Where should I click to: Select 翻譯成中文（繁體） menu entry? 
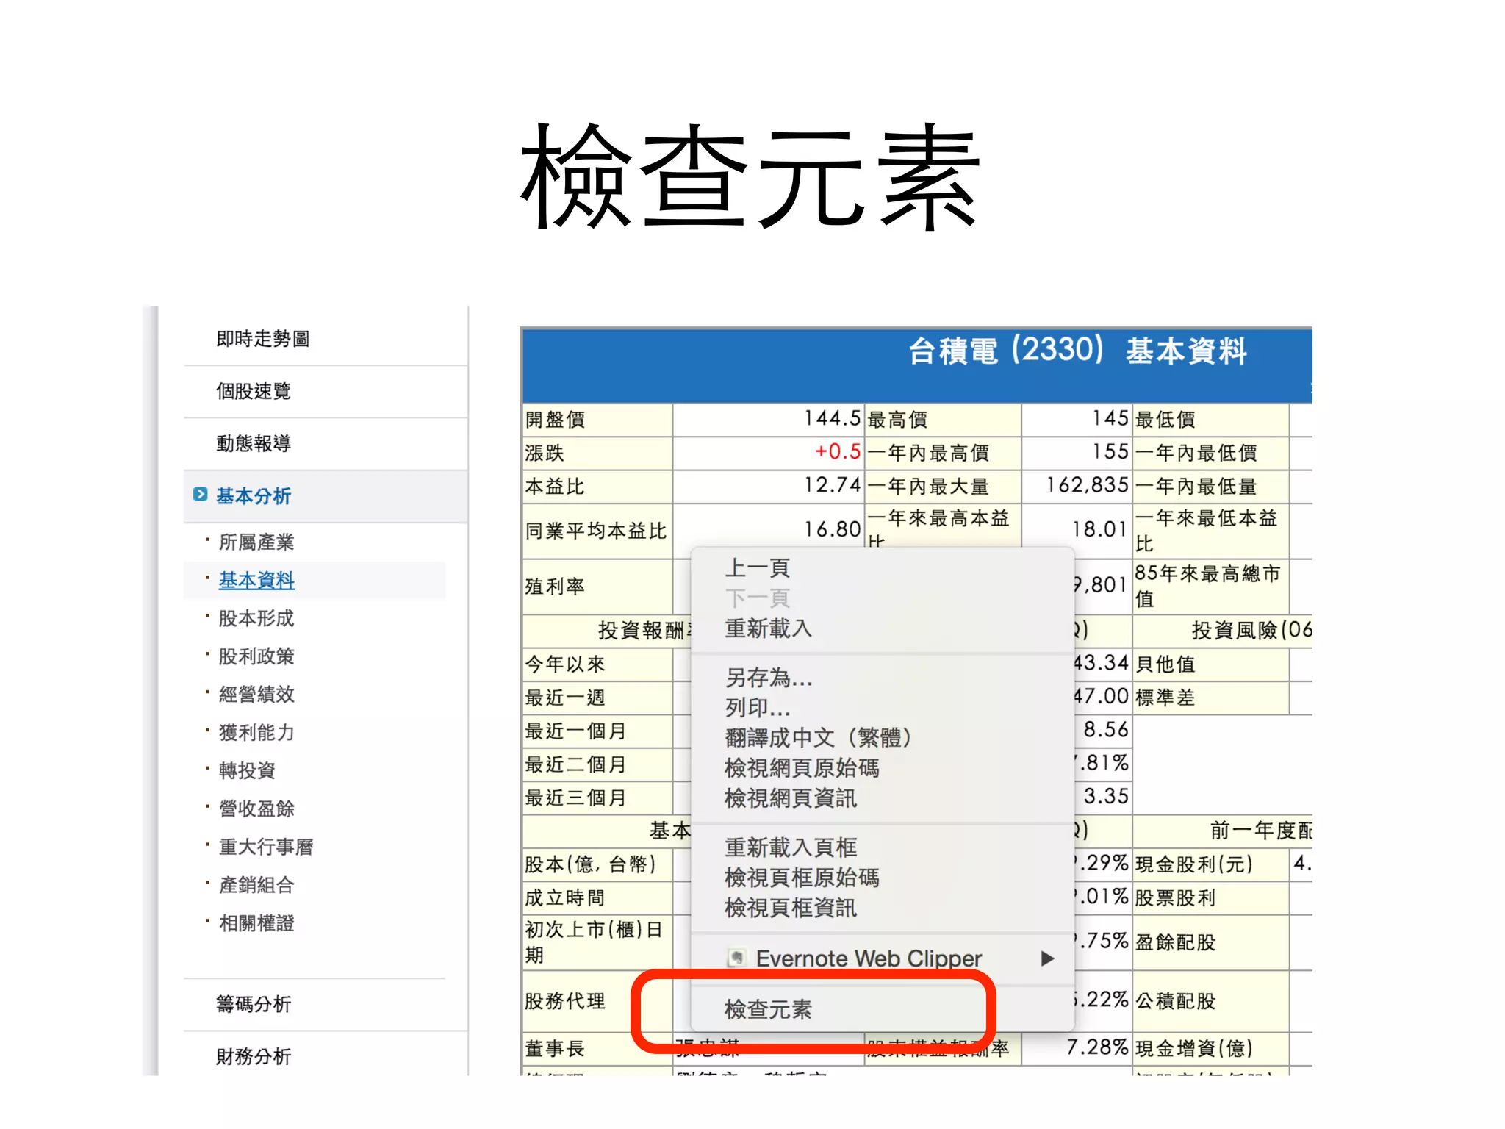(819, 737)
